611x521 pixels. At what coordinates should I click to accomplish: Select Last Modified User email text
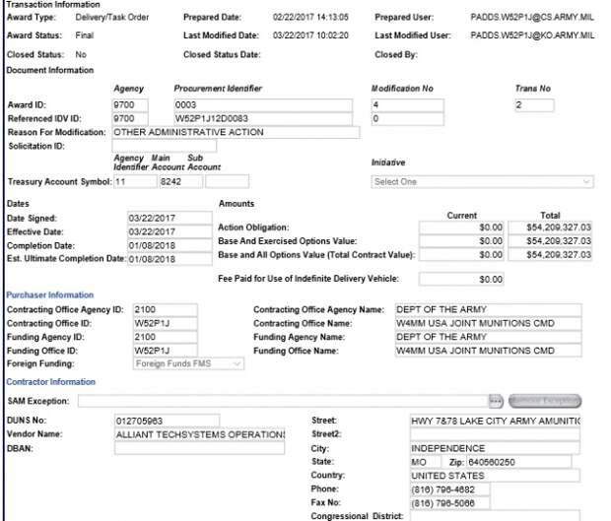click(532, 35)
